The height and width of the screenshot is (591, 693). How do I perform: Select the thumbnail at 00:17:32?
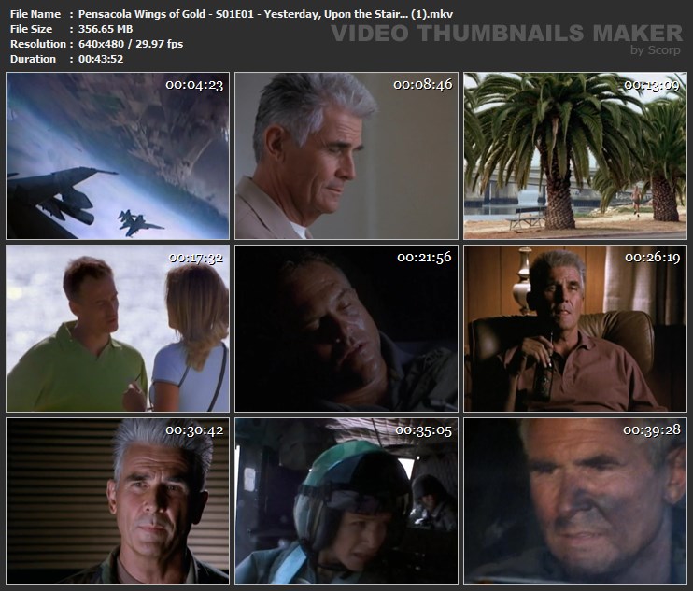coord(118,329)
